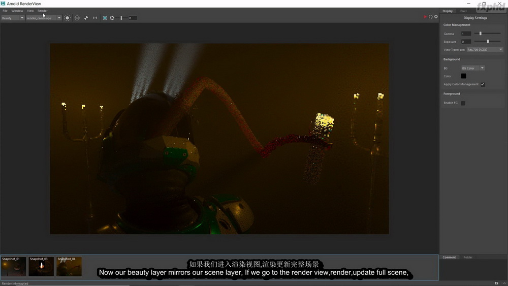
Task: Open the View menu
Action: [x=30, y=11]
